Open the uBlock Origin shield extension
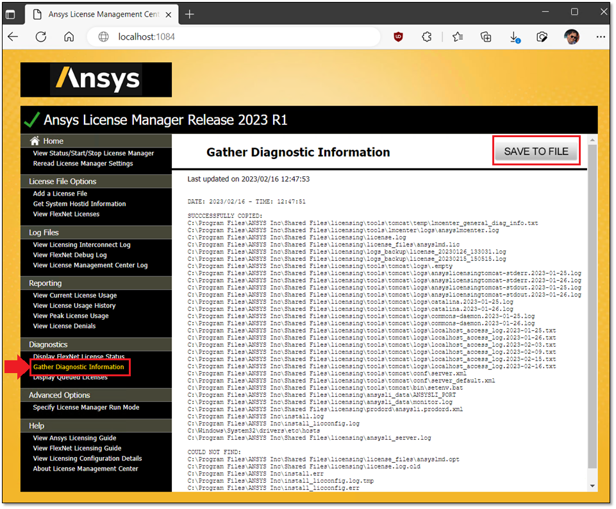 click(x=398, y=37)
